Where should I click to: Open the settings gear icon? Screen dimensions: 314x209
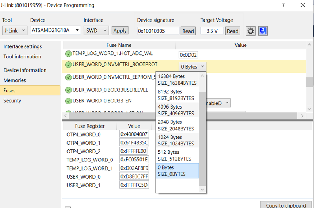pos(250,31)
